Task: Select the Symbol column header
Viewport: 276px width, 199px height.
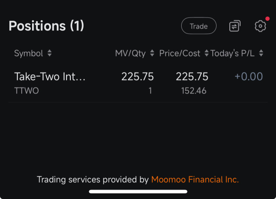Action: (28, 53)
